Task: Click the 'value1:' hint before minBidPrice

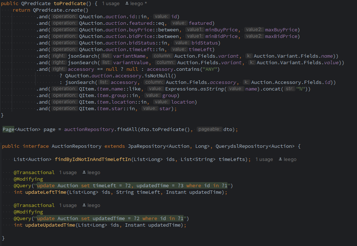Action: tap(195, 36)
